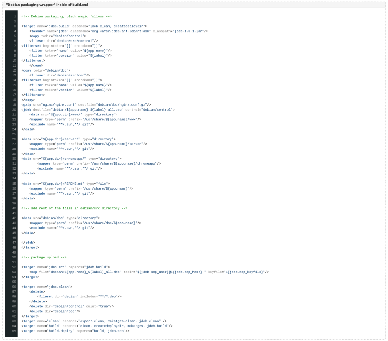Viewport: 388px width, 341px height.
Task: Click the fileset dir="debian/src/doc" line
Action: [x=59, y=75]
